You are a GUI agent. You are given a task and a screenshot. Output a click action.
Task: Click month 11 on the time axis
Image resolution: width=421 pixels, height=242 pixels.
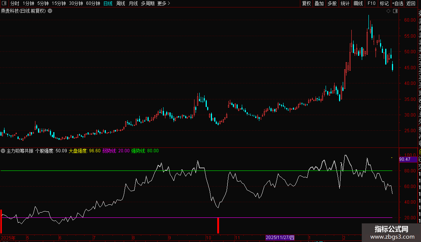[237, 238]
